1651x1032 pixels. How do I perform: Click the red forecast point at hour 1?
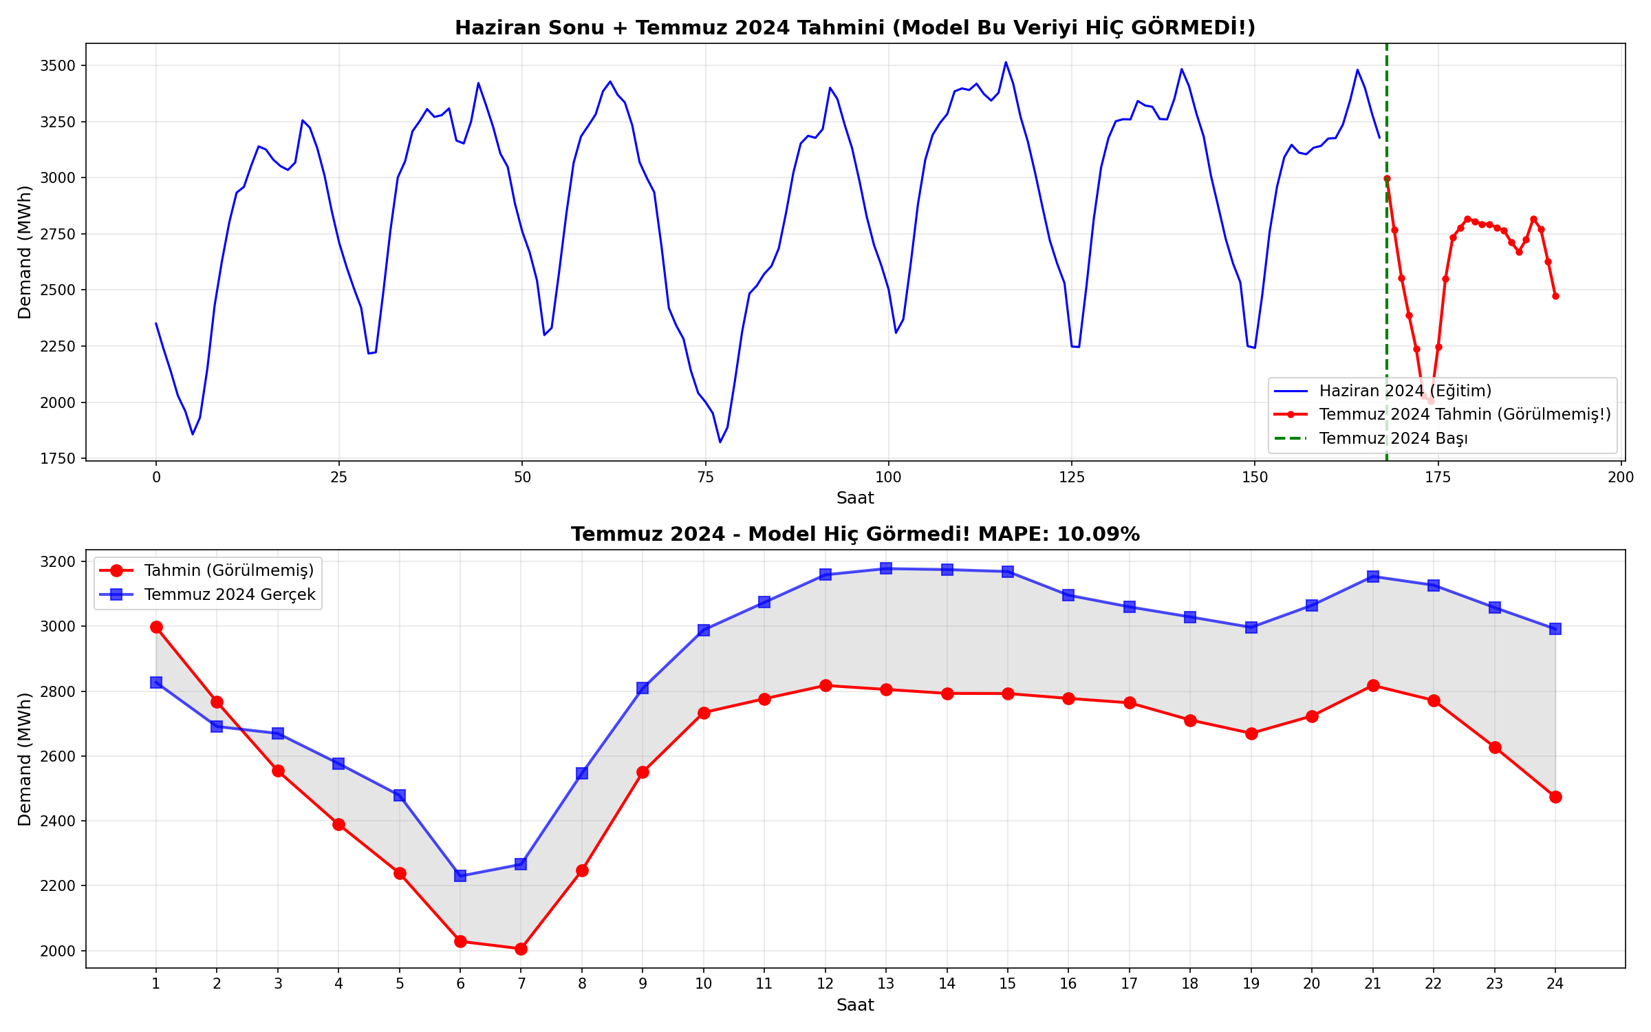click(156, 627)
